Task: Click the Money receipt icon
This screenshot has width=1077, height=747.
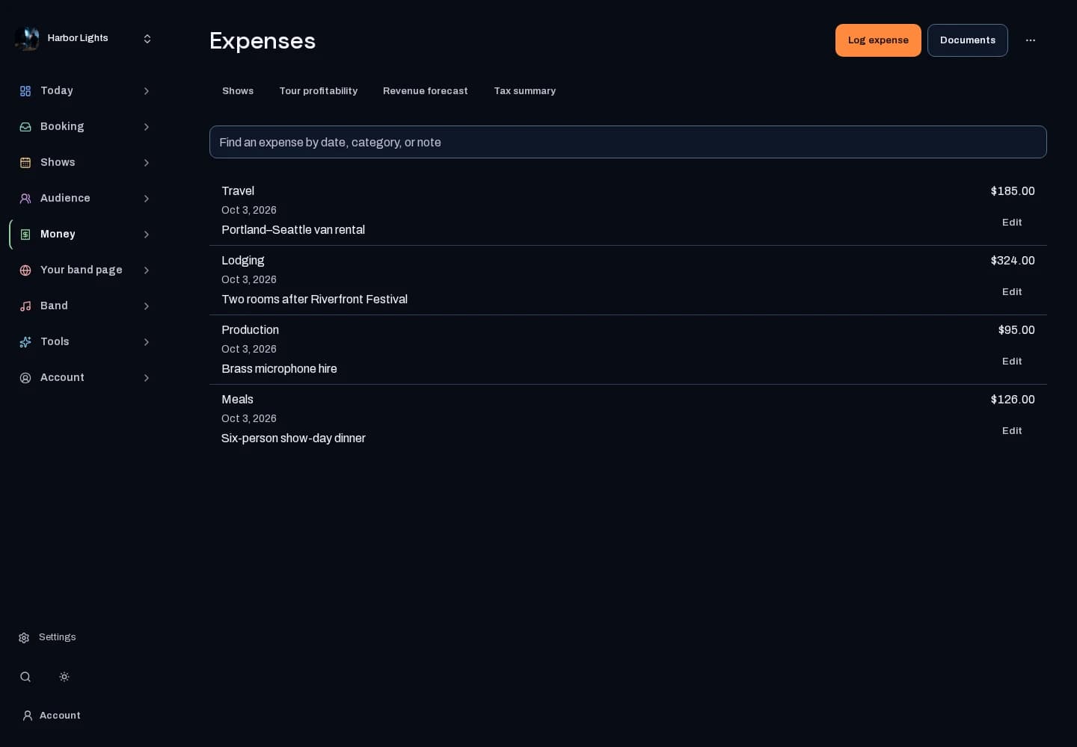Action: pos(25,235)
